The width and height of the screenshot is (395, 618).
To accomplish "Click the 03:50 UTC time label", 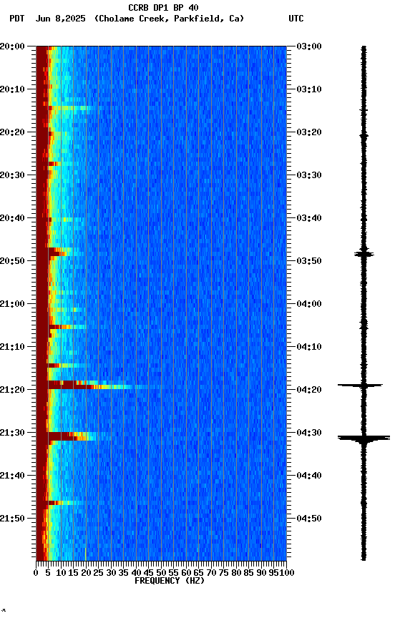I will pos(309,261).
